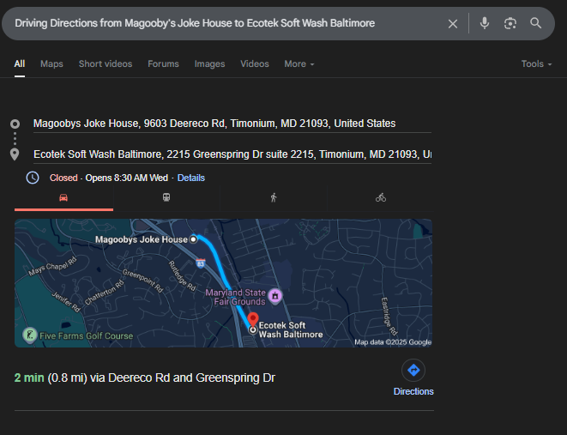Screen dimensions: 567x435
Task: Click the Five Farms Golf Course icon
Action: point(30,335)
